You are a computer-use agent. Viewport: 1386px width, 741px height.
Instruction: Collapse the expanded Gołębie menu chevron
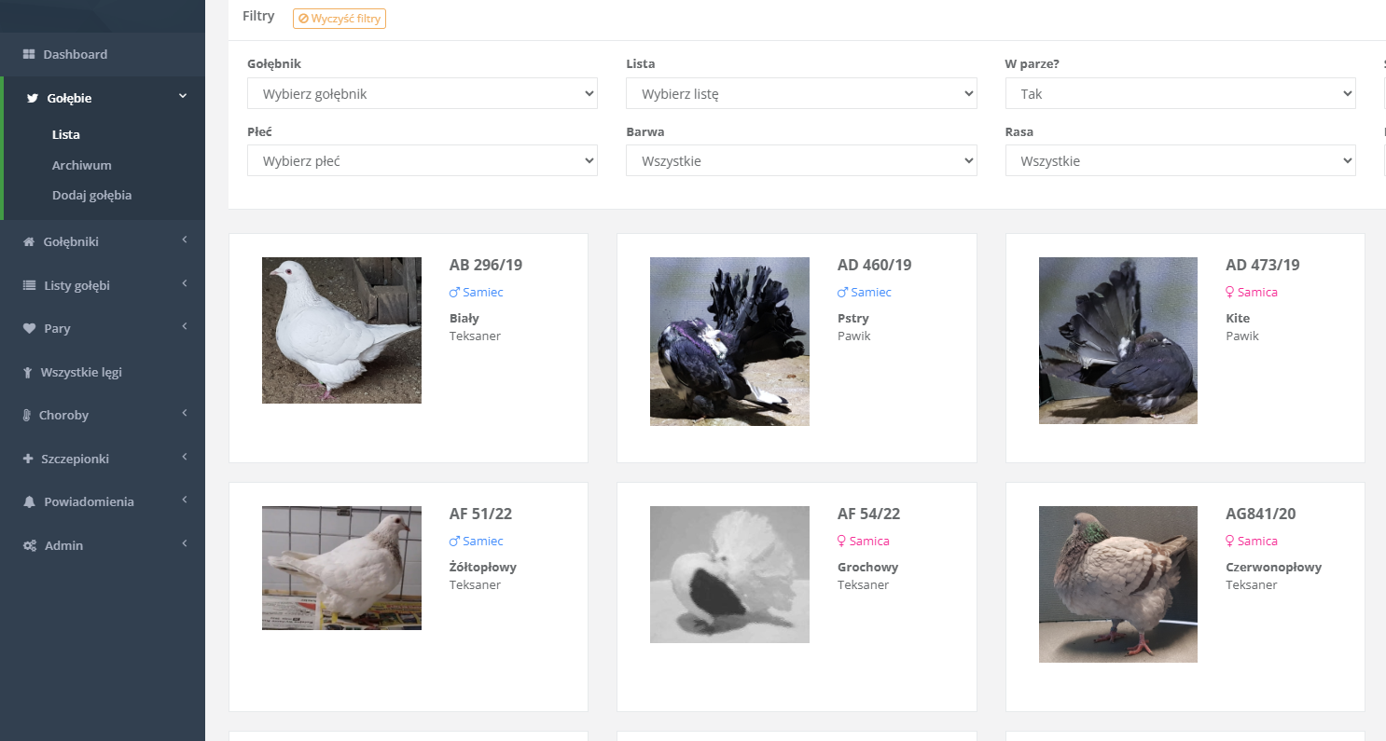click(183, 97)
